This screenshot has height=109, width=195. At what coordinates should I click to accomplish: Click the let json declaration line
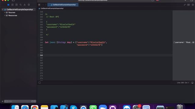point(76,42)
